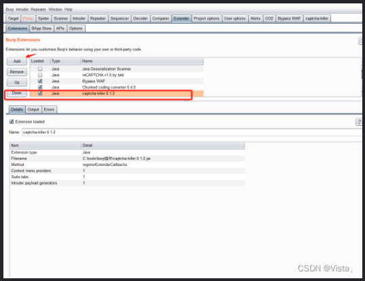
Task: Uncheck loaded checkbox for captcha-killer 0.1.2
Action: click(x=40, y=93)
